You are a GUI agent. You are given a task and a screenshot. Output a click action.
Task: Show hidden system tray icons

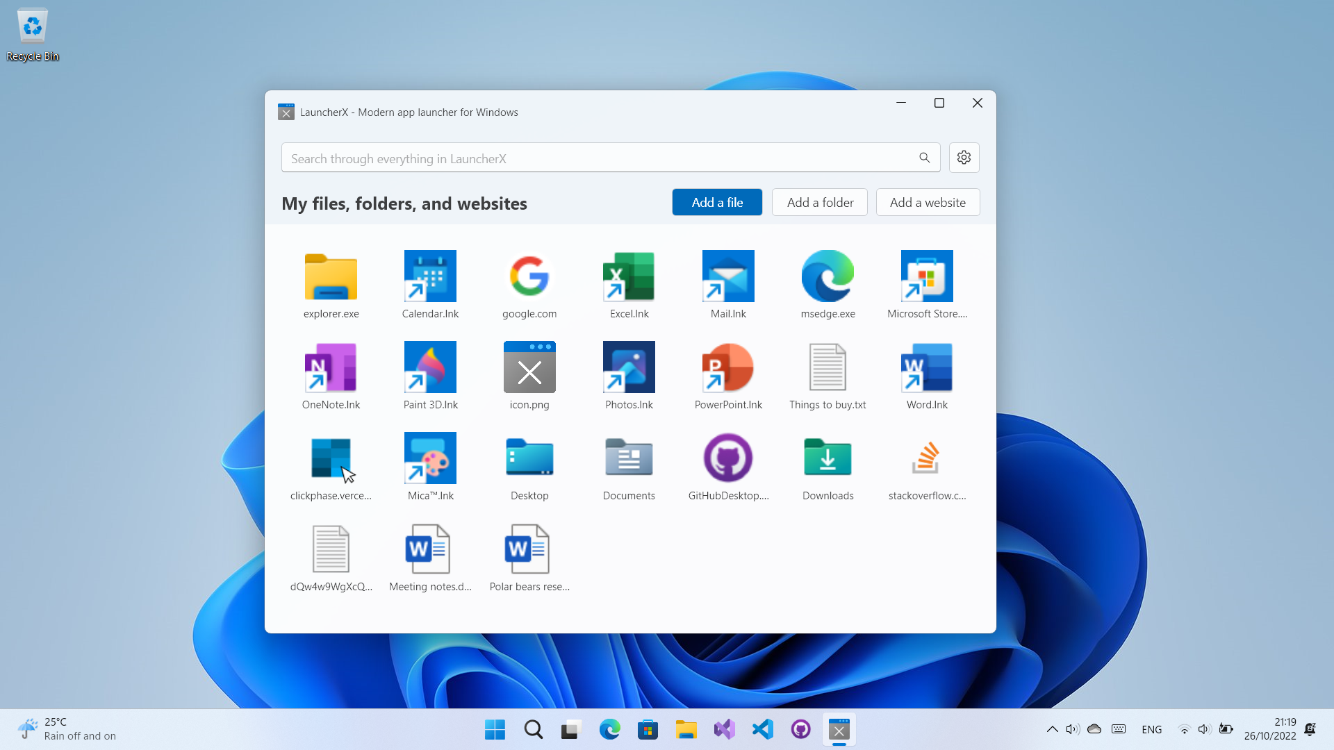click(1052, 729)
